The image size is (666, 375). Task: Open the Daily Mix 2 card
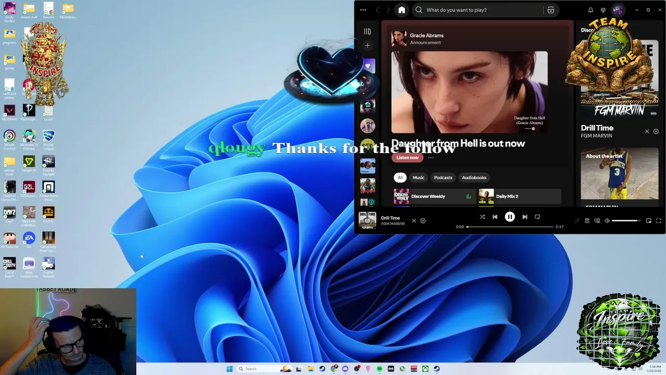tap(520, 196)
